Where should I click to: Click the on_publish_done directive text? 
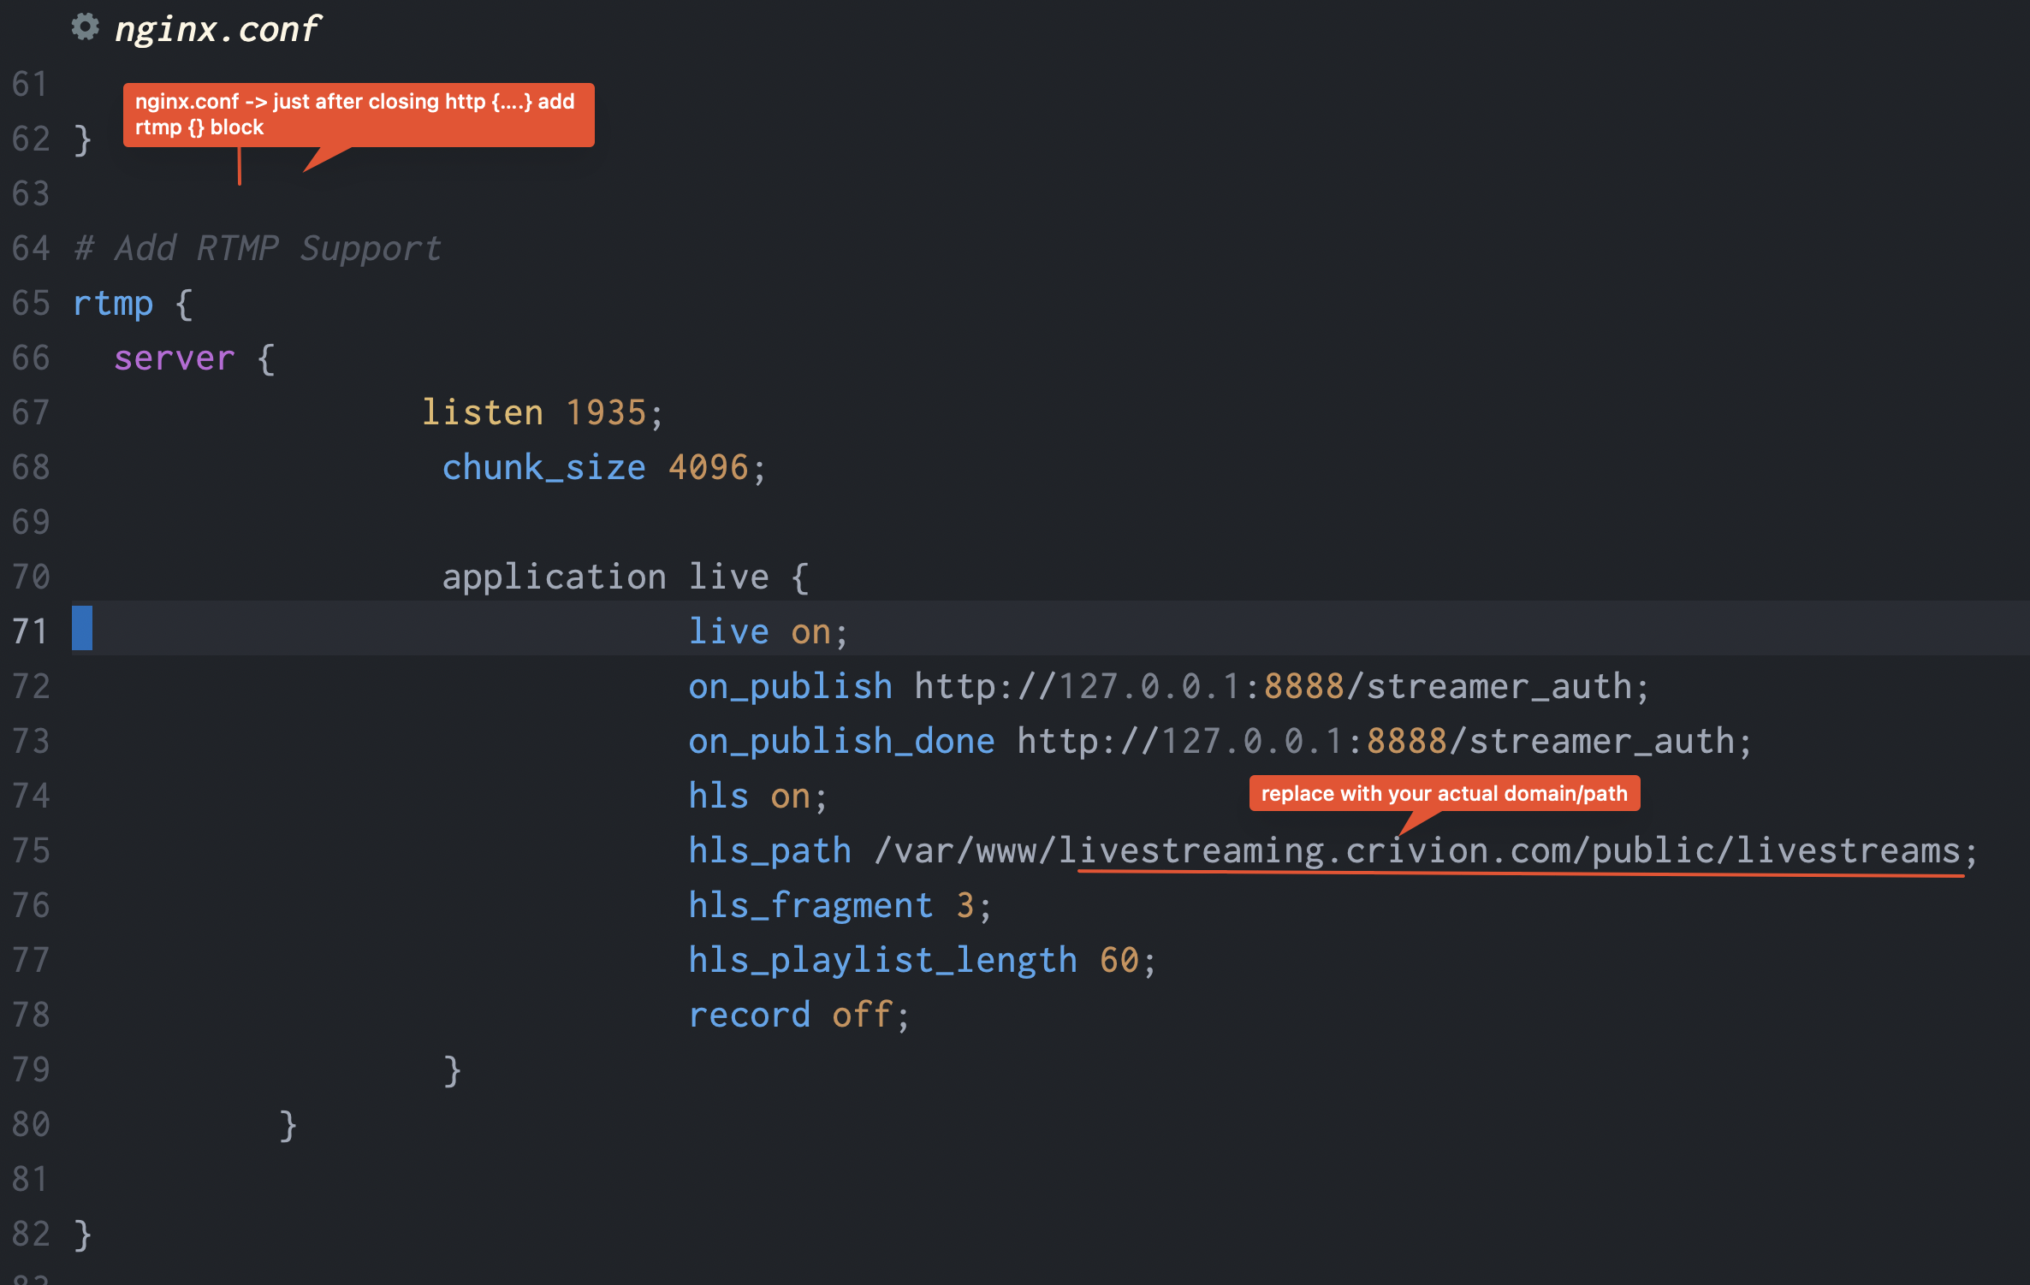click(841, 742)
